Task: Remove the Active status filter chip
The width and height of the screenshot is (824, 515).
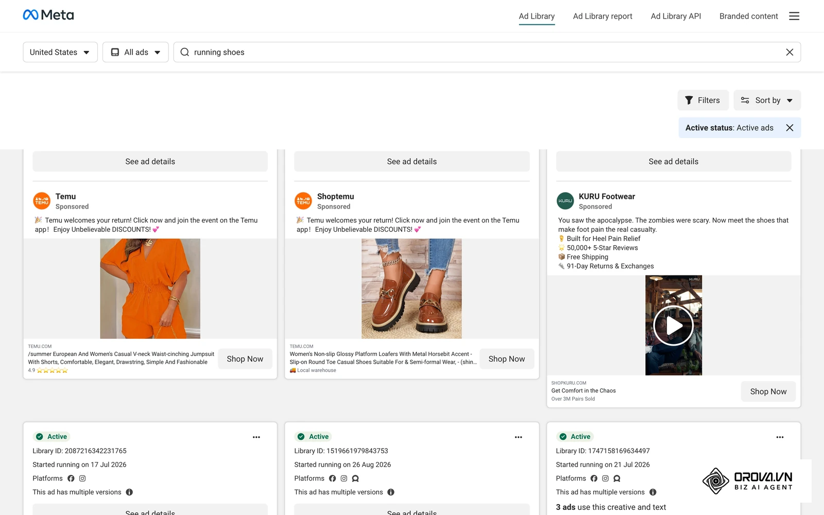Action: [x=789, y=128]
